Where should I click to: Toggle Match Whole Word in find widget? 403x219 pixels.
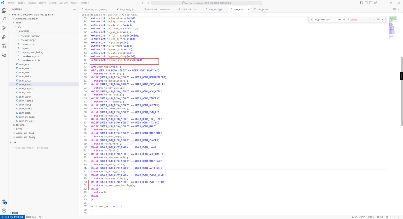tap(344, 19)
